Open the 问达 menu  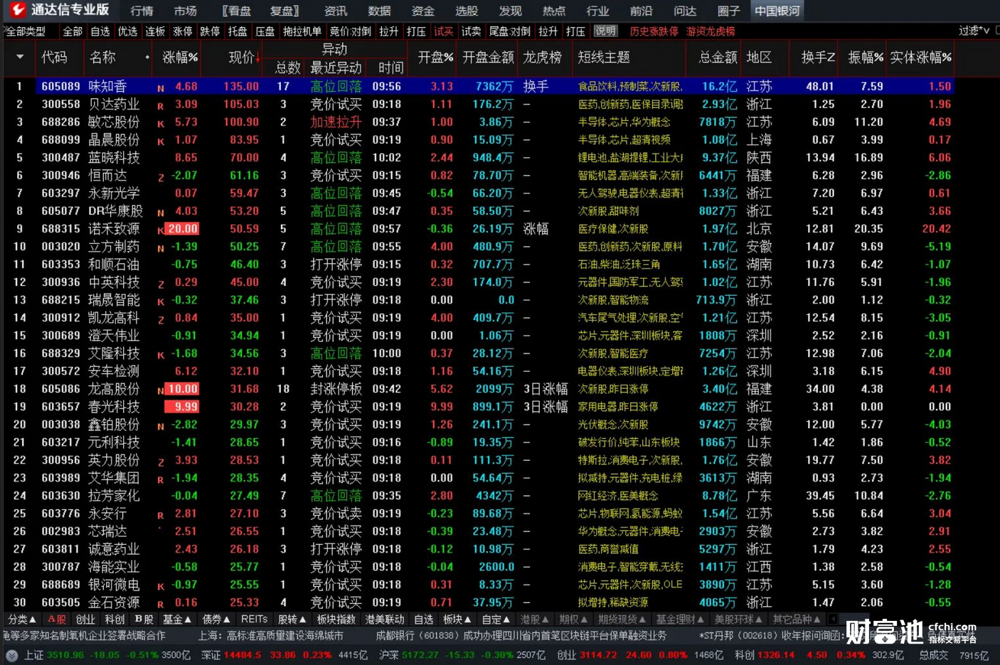coord(684,11)
